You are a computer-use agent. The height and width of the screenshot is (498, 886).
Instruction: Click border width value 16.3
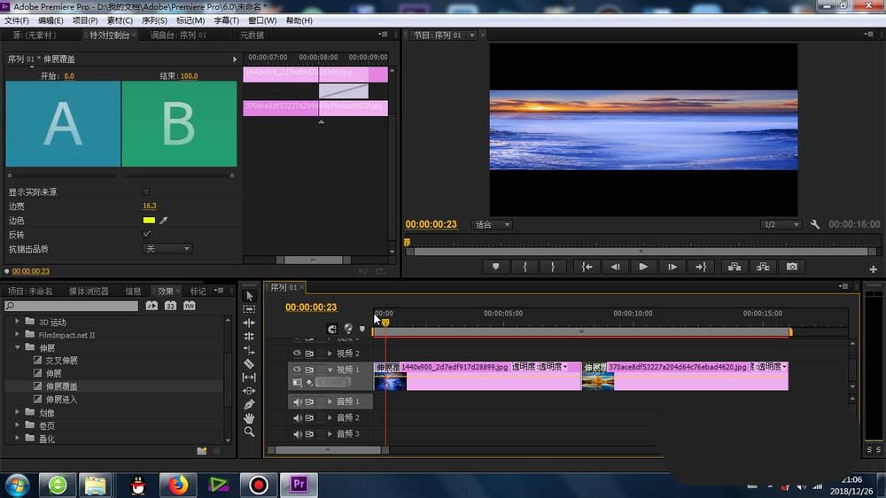point(149,206)
